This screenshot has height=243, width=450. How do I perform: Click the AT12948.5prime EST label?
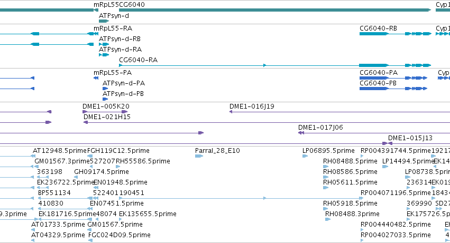[60, 151]
